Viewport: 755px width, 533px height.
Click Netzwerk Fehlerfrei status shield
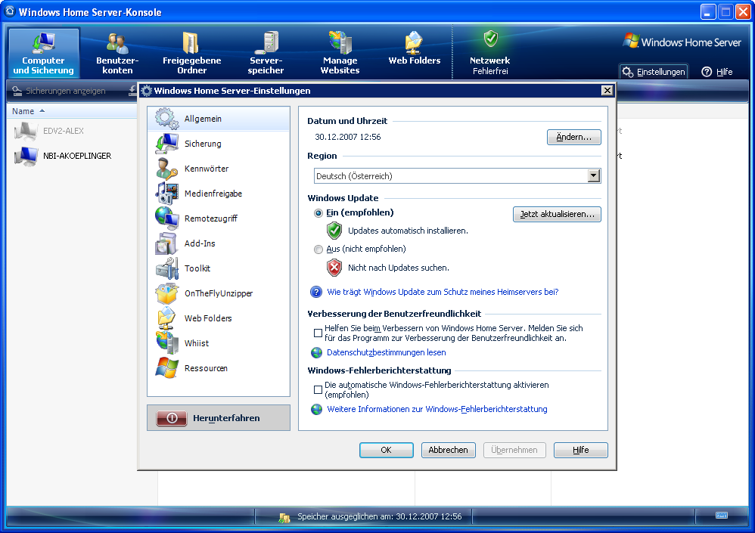click(x=490, y=39)
